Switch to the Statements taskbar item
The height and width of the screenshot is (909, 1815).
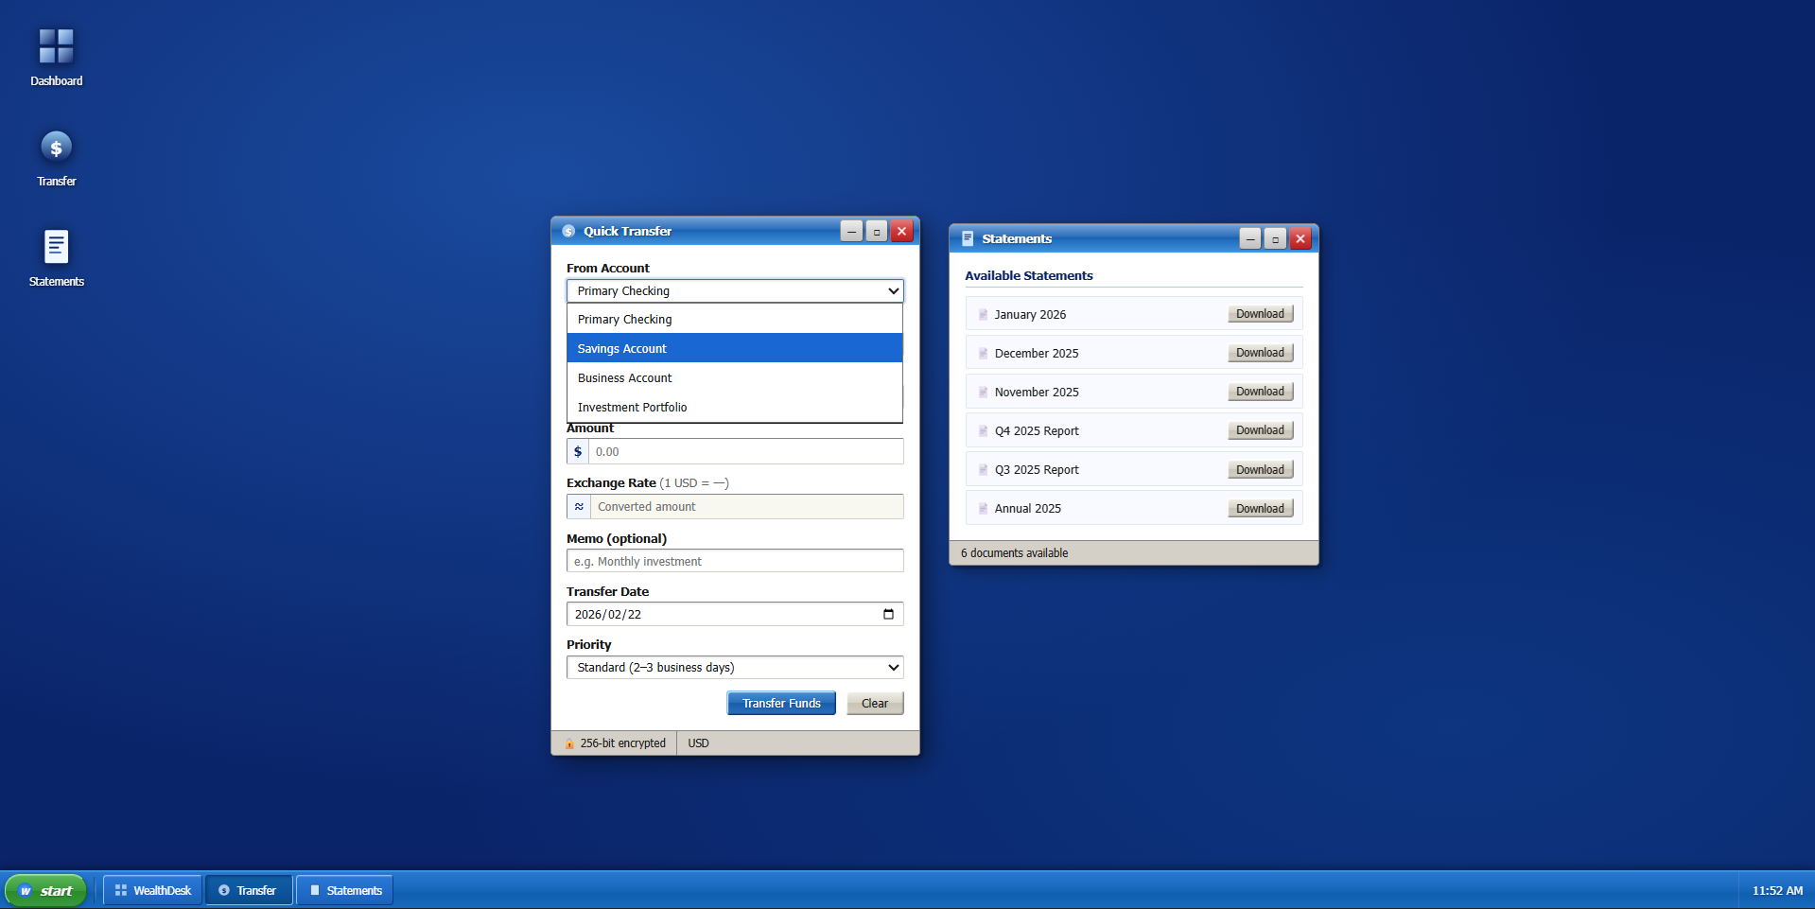(344, 890)
